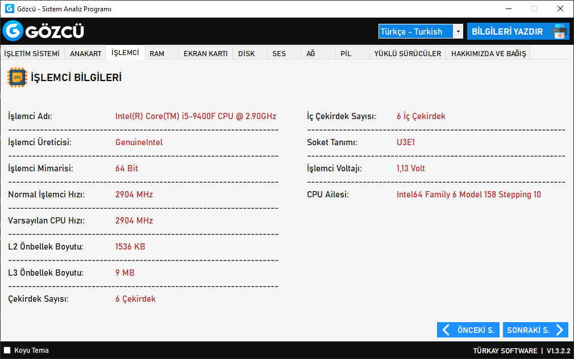Click the CPU chip icon beside İşlemci Bilgileri
574x359 pixels.
[x=17, y=78]
